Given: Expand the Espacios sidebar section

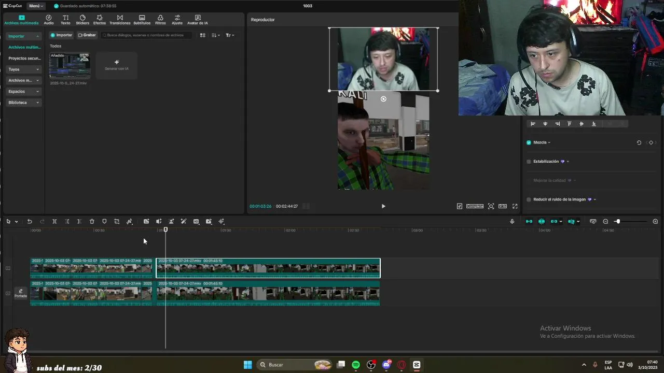Looking at the screenshot, I should [24, 91].
